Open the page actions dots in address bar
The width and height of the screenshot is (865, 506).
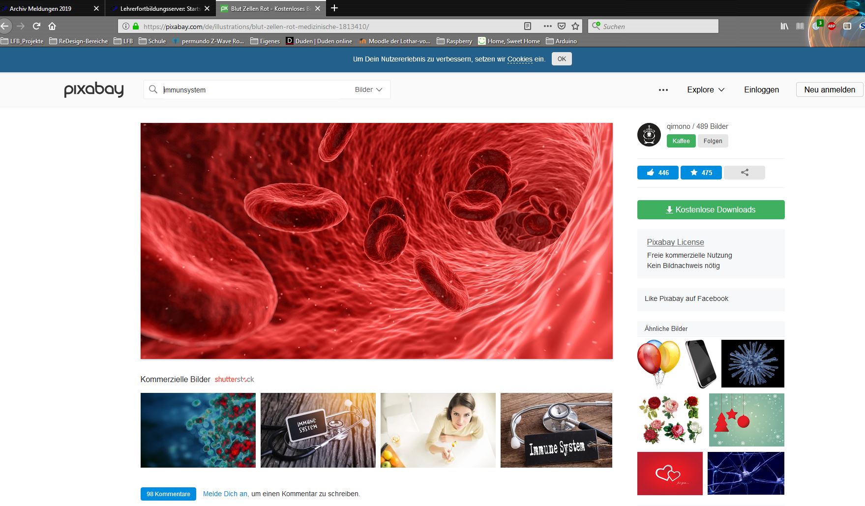tap(548, 26)
